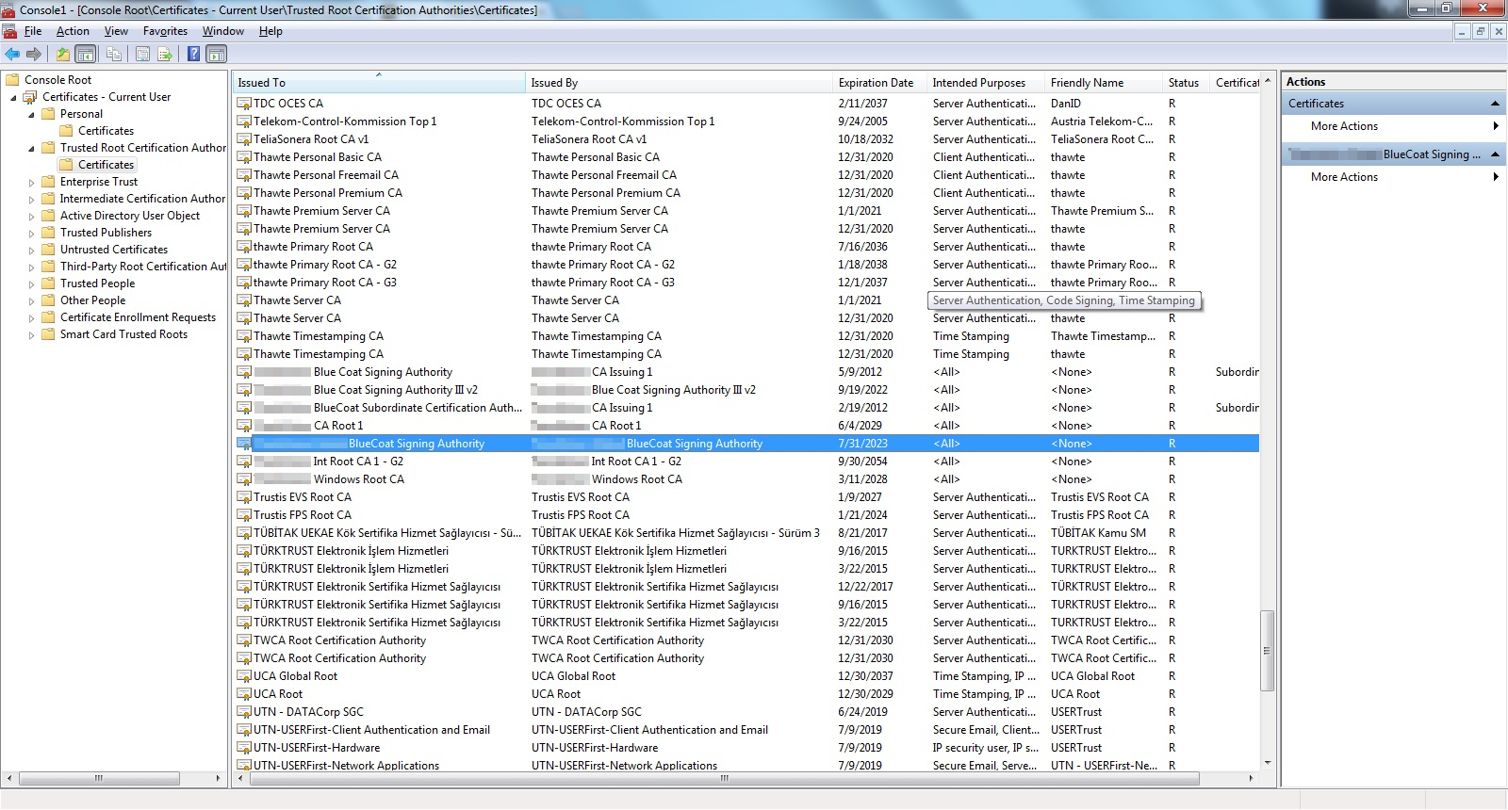Open Help via blue question mark icon
This screenshot has height=810, width=1508.
tap(193, 55)
